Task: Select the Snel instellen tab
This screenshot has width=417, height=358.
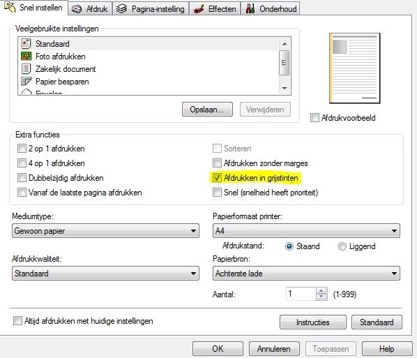Action: [x=34, y=8]
